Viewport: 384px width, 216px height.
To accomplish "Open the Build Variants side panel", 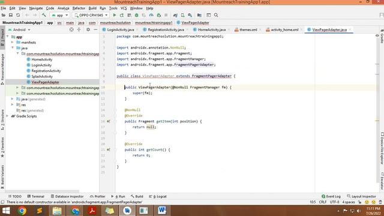I will coord(2,176).
